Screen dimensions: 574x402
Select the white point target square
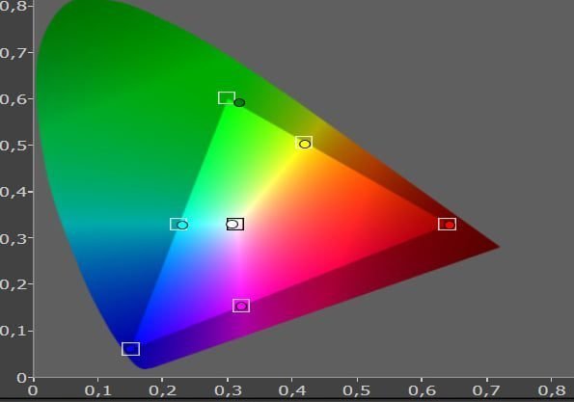click(235, 224)
